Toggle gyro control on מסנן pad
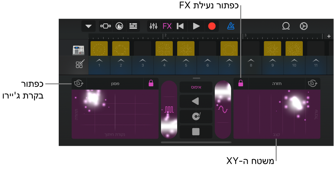Image resolution: width=334 pixels, height=170 pixels. (x=79, y=83)
